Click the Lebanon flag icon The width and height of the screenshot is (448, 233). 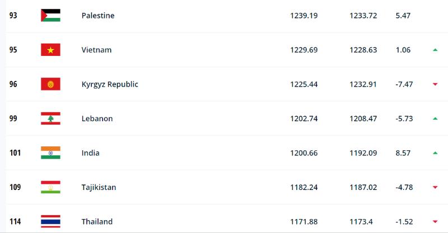[50, 118]
